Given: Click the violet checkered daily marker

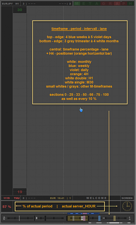Looking at the screenshot, I should pos(84,218).
